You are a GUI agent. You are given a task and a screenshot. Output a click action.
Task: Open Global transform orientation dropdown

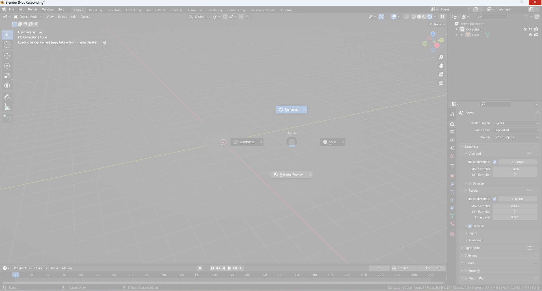coord(199,17)
